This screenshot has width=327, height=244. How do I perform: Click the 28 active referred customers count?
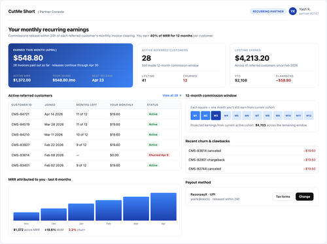pyautogui.click(x=146, y=58)
